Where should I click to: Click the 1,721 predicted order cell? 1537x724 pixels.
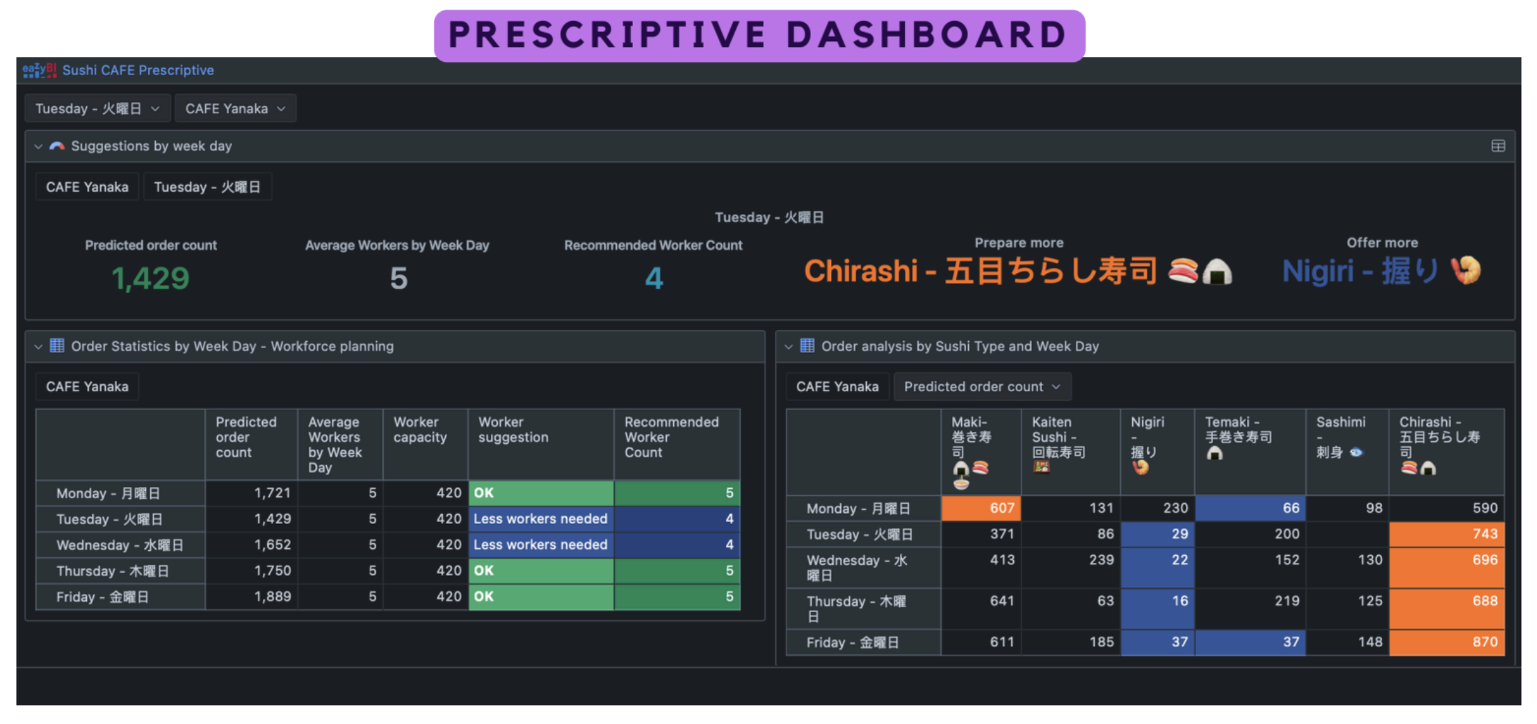point(251,493)
